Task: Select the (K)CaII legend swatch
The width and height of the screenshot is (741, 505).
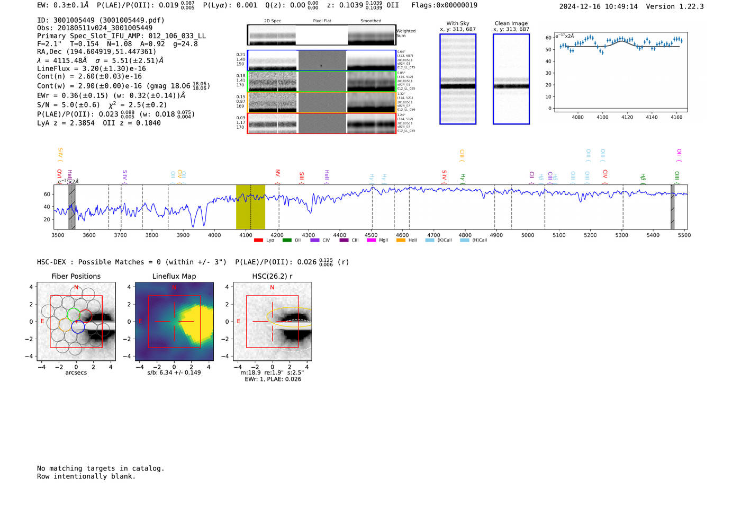Action: [x=430, y=240]
